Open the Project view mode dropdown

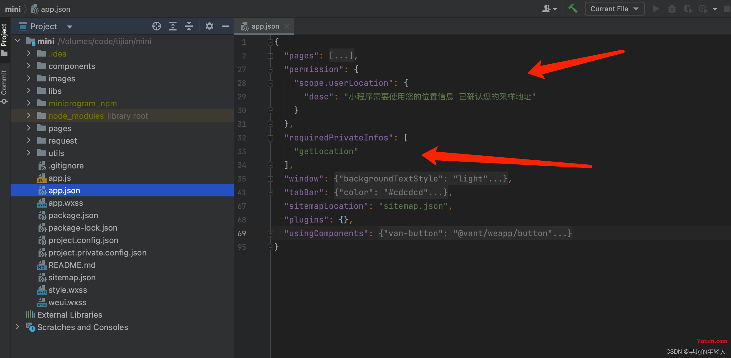coord(70,27)
